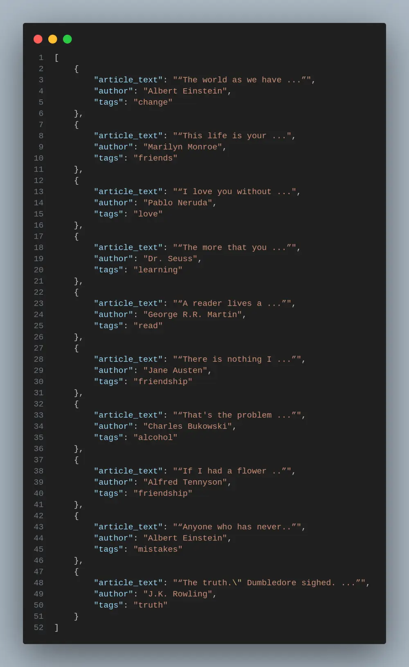Click the "truth" tags value

click(151, 605)
